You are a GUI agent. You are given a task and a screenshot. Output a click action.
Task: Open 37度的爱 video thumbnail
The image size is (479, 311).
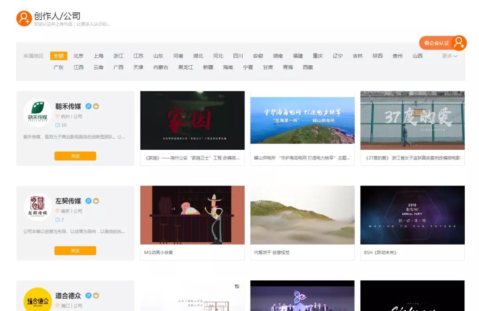click(x=412, y=120)
